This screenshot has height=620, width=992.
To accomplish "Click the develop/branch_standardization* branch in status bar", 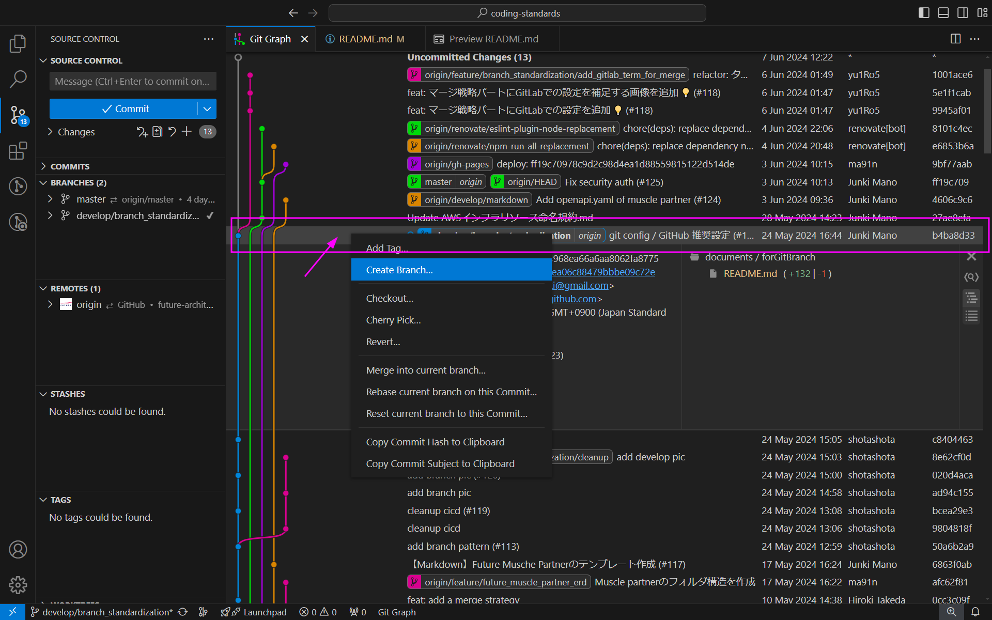I will click(x=102, y=612).
